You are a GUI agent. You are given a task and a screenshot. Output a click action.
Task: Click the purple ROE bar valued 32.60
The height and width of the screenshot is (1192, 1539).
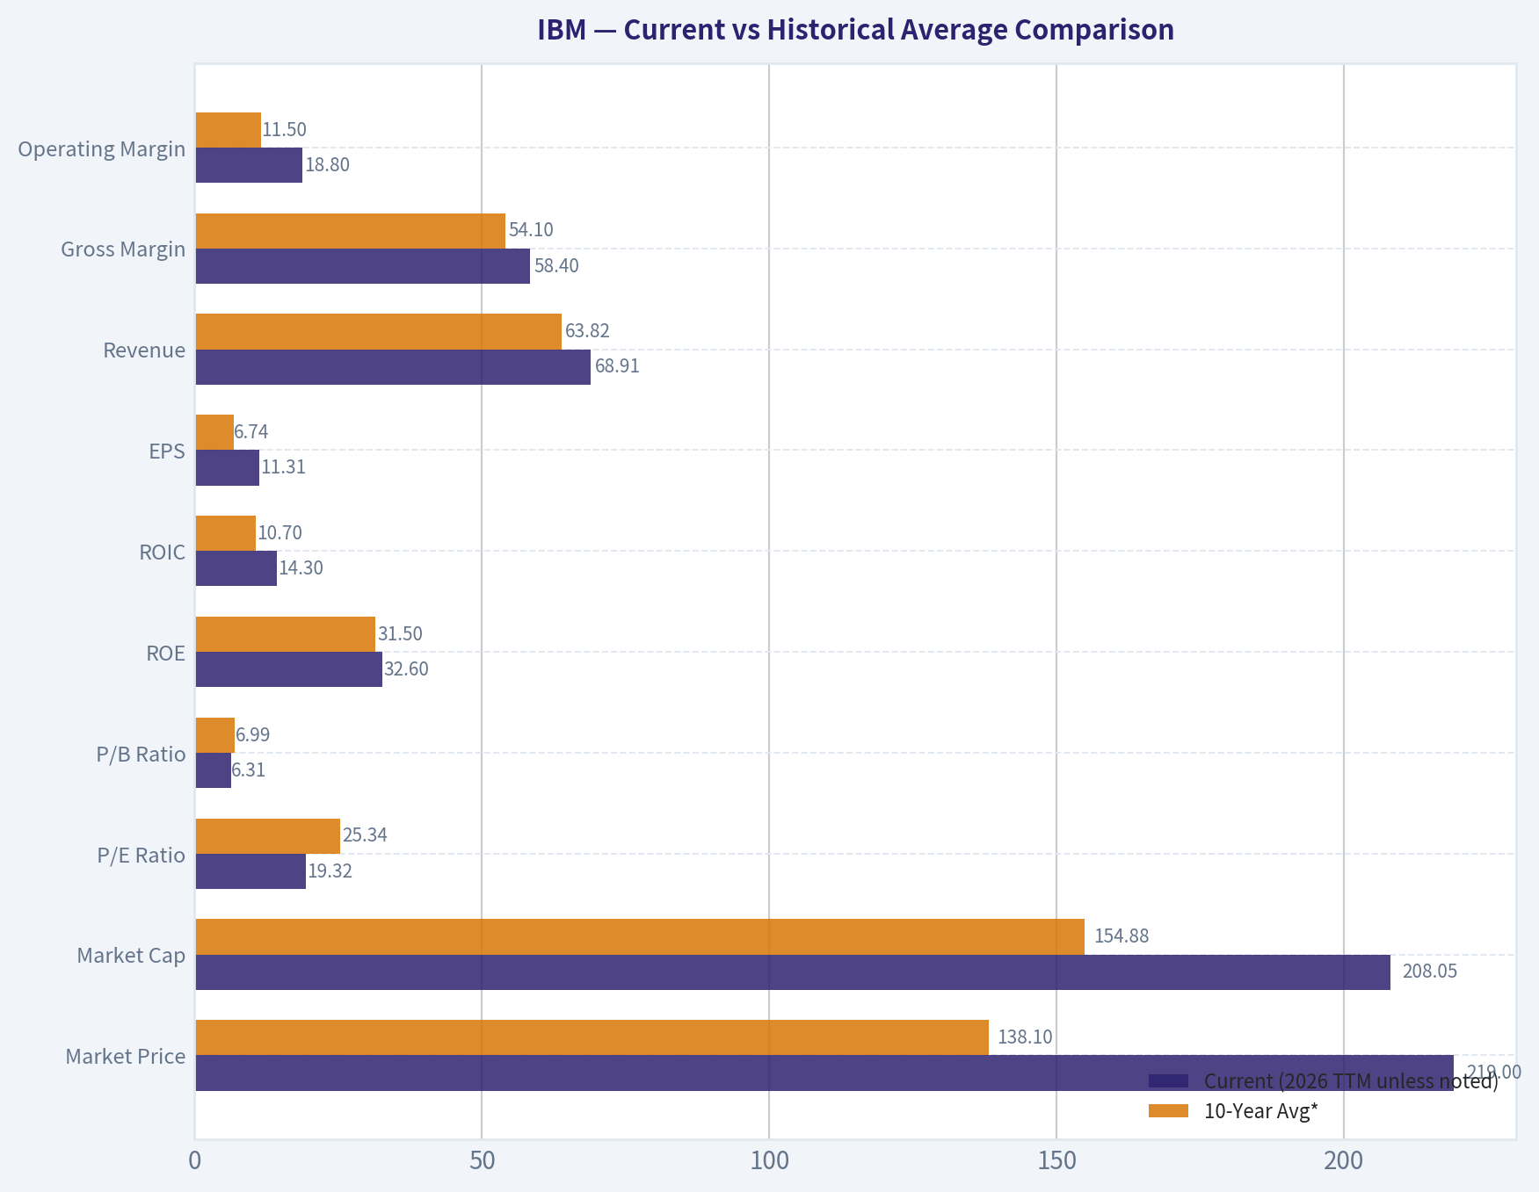(288, 669)
